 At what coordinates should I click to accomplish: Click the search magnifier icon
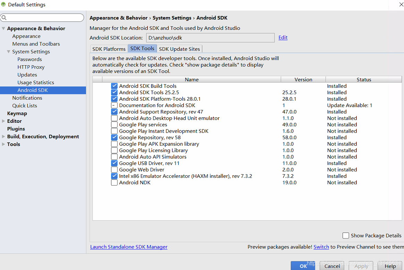click(x=4, y=17)
